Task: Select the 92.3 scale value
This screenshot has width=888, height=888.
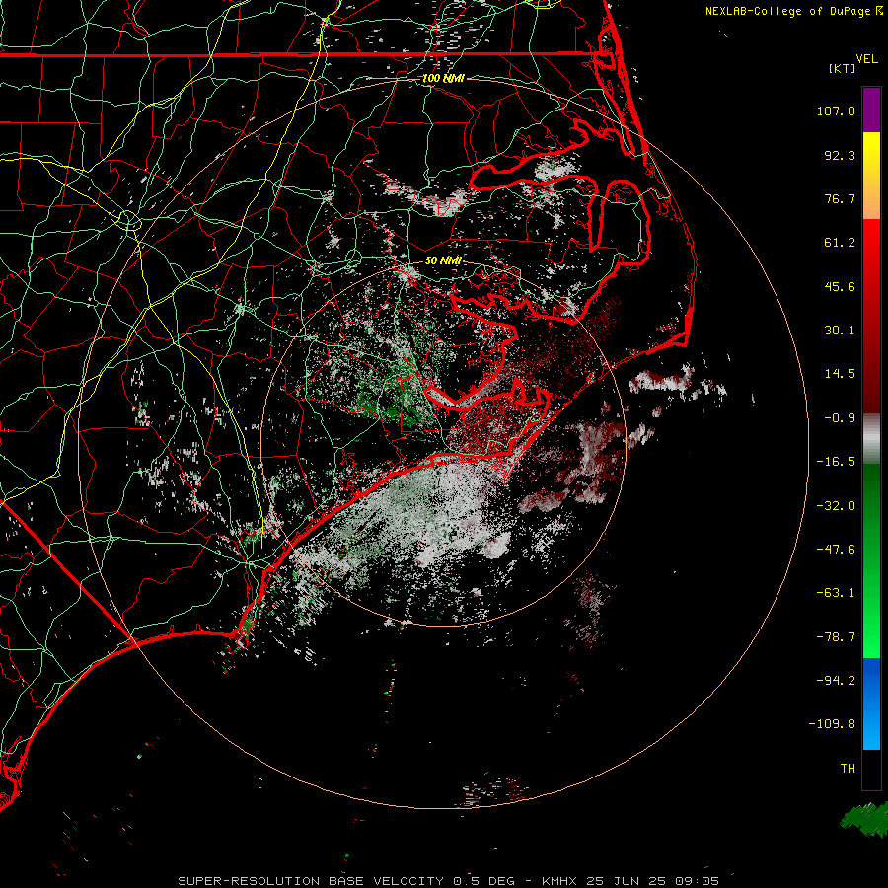Action: pyautogui.click(x=840, y=155)
